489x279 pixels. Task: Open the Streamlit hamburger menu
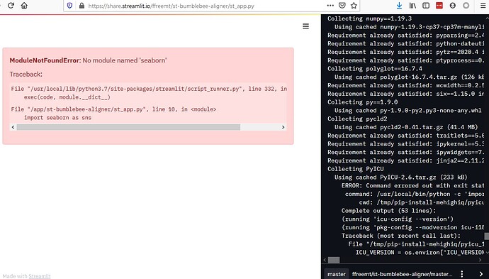[x=306, y=26]
